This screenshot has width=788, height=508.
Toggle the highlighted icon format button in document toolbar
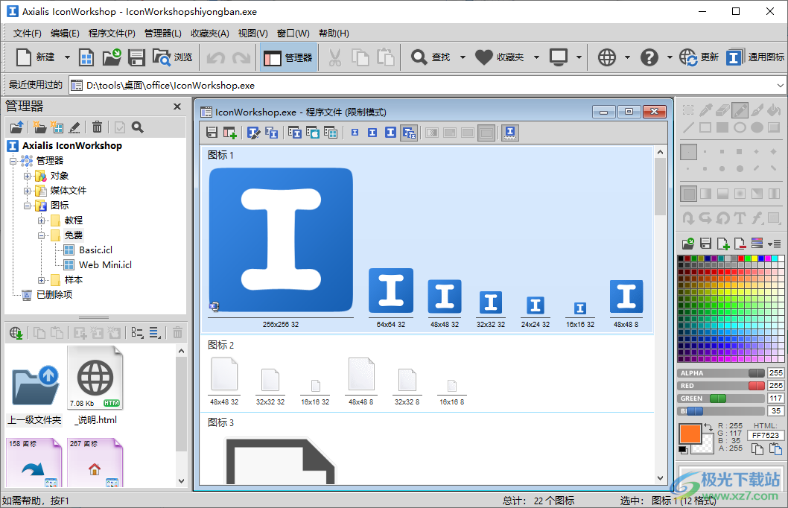point(407,133)
